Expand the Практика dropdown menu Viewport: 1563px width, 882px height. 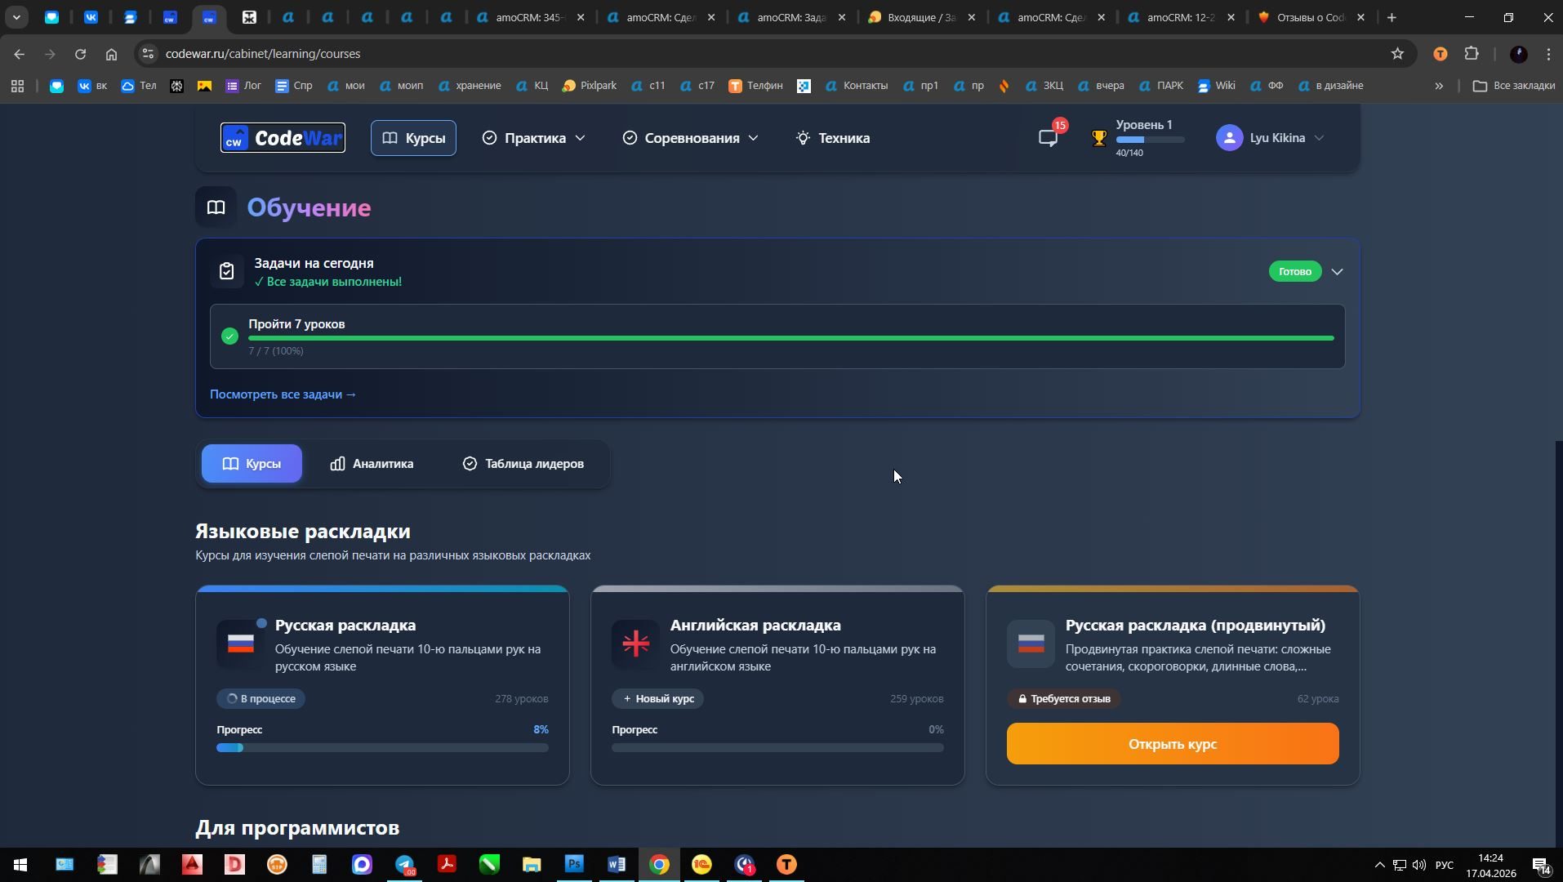pyautogui.click(x=534, y=138)
